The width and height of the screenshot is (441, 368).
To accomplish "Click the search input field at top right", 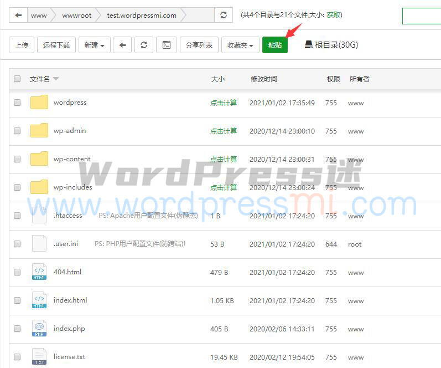I will [x=422, y=16].
